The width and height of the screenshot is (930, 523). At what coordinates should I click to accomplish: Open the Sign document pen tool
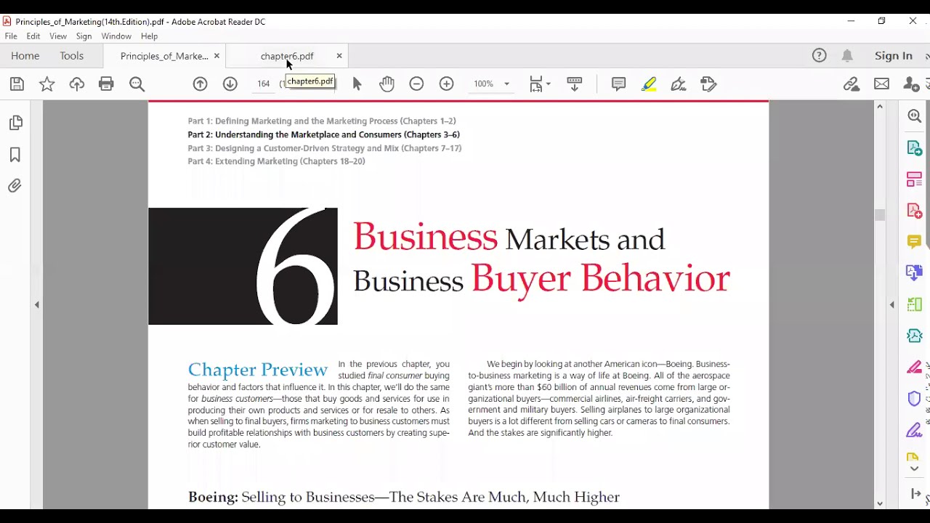pyautogui.click(x=679, y=84)
